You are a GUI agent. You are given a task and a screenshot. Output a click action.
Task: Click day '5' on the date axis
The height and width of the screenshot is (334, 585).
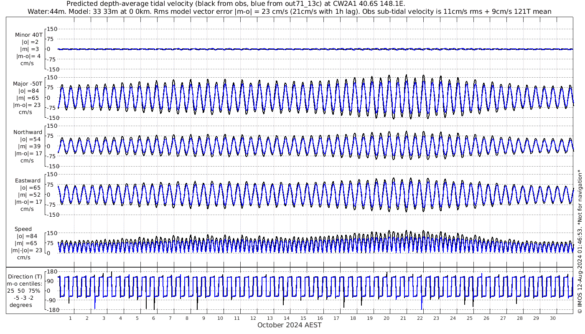pyautogui.click(x=137, y=318)
